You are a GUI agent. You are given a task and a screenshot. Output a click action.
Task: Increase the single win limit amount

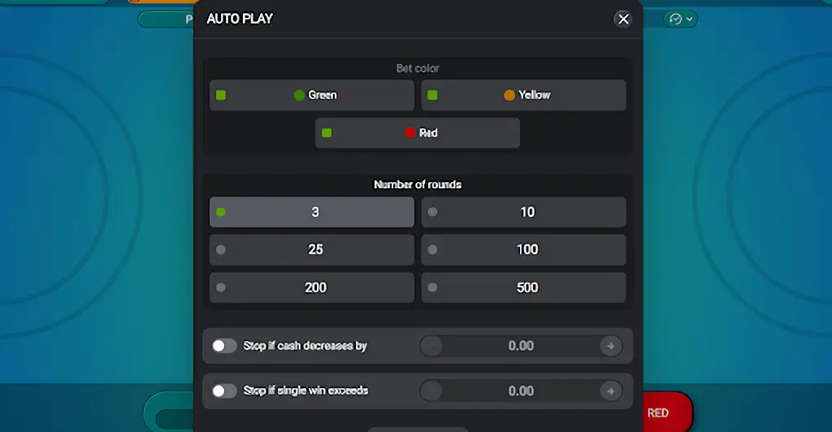(x=610, y=391)
